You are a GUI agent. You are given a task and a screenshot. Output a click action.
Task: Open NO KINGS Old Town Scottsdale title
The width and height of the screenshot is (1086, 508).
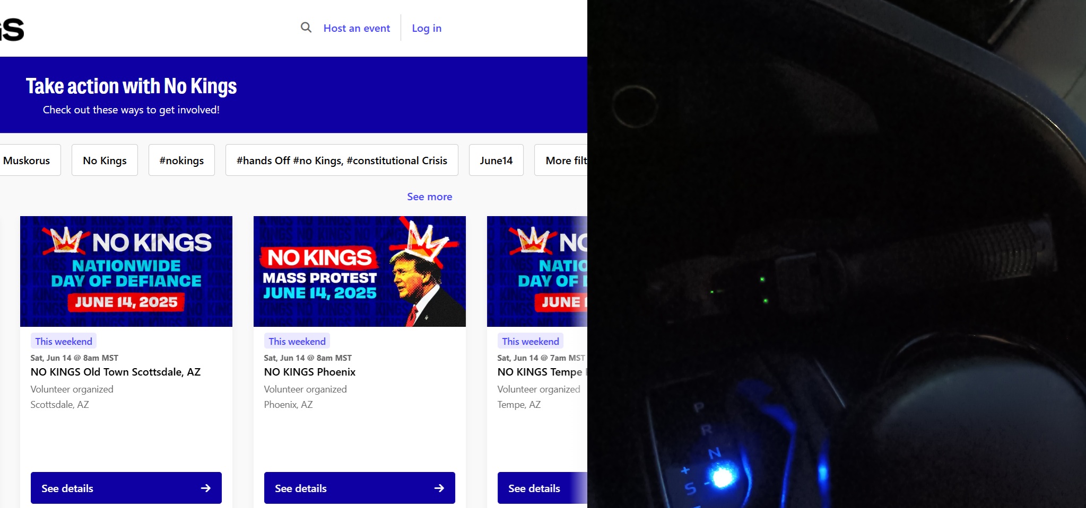coord(116,372)
